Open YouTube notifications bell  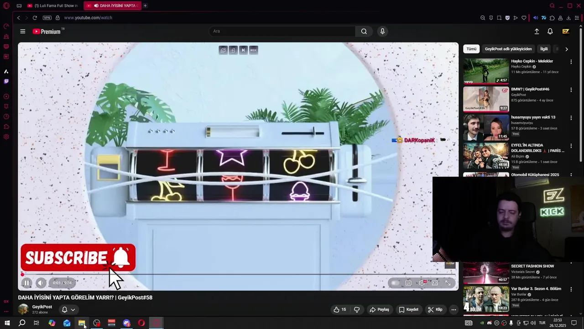[550, 32]
